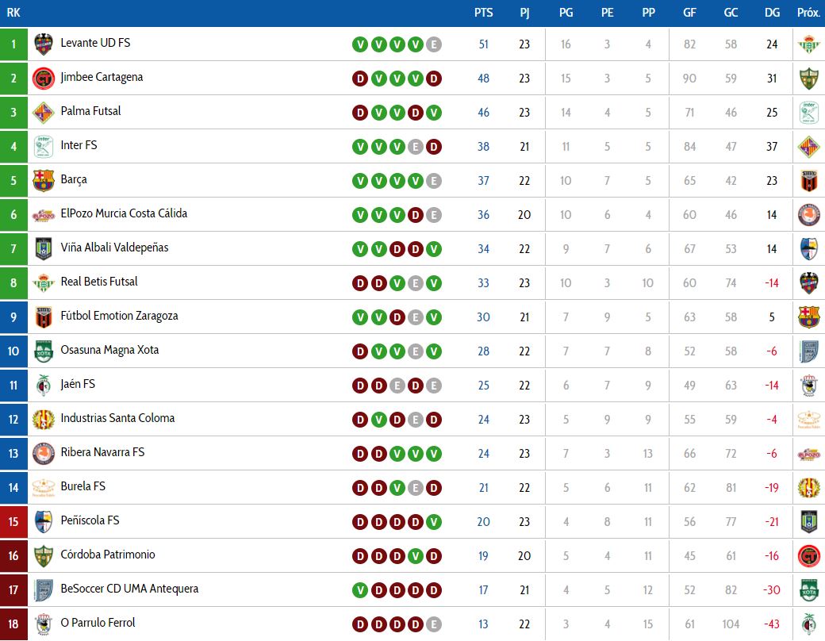825x641 pixels.
Task: Click Levante's 51 points value
Action: [484, 44]
